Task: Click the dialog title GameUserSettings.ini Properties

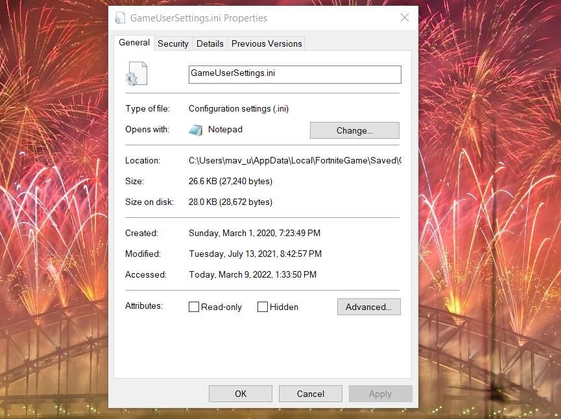Action: pos(198,18)
